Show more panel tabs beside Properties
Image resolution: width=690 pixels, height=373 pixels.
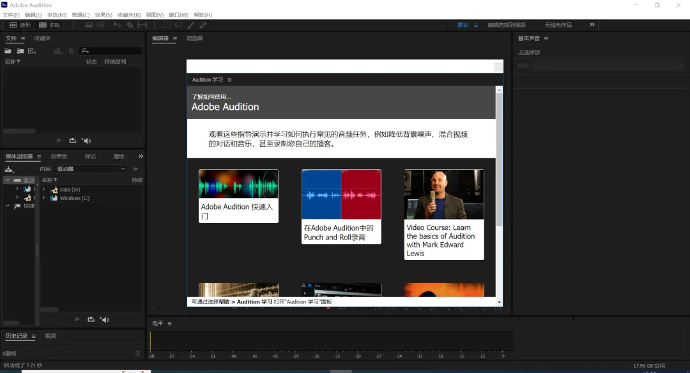[141, 156]
